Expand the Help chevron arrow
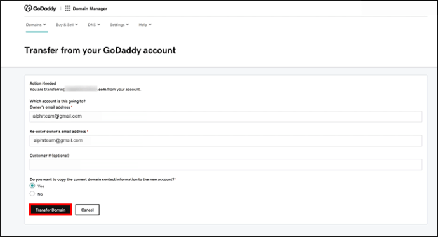The image size is (438, 237). 150,25
